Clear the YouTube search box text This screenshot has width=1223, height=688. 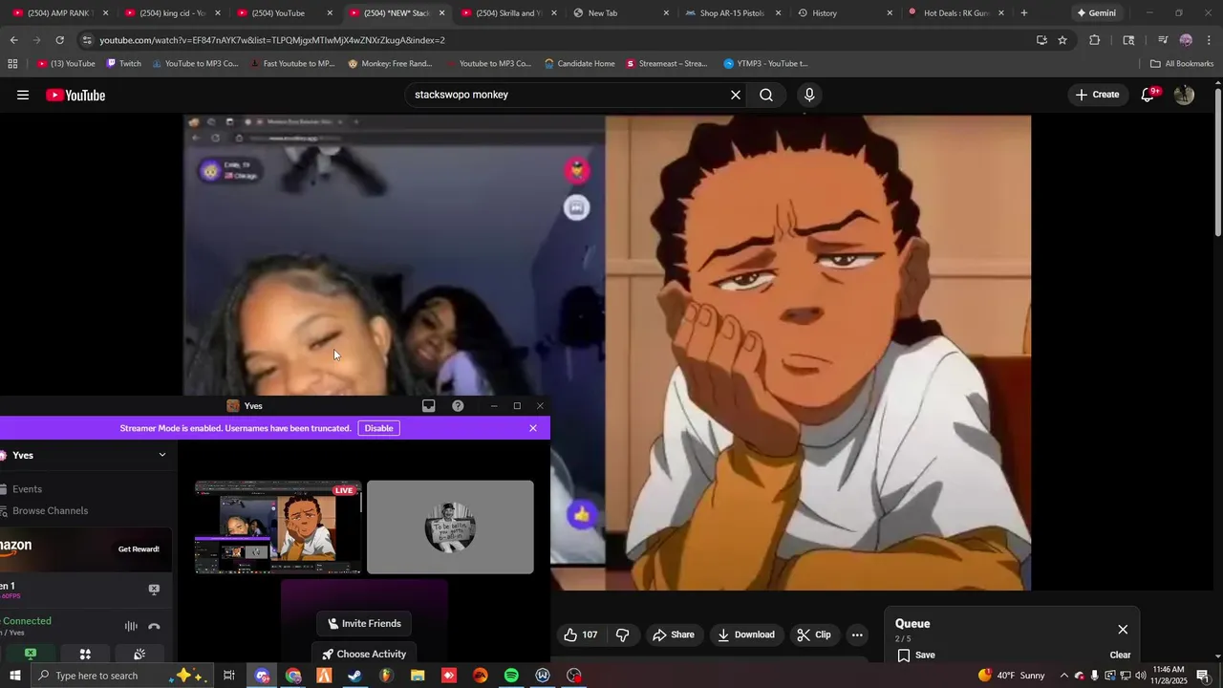[x=736, y=95]
